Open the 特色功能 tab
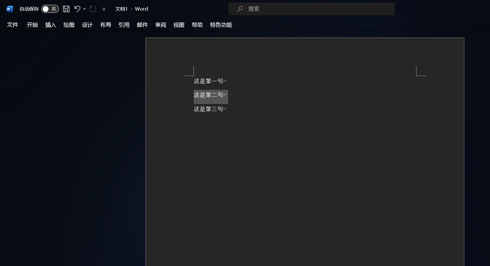Screen dimensions: 490x266 (221, 25)
